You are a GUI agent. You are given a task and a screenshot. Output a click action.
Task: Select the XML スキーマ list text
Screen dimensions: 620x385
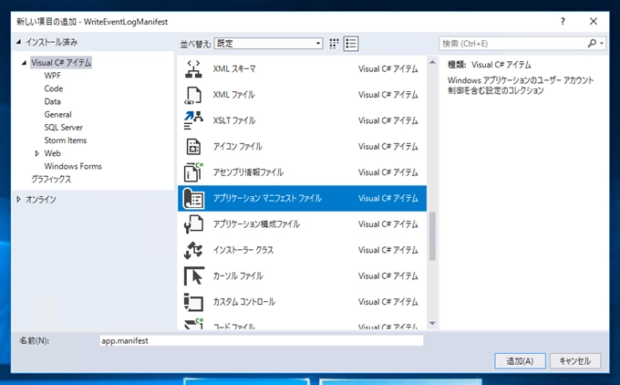(x=234, y=68)
